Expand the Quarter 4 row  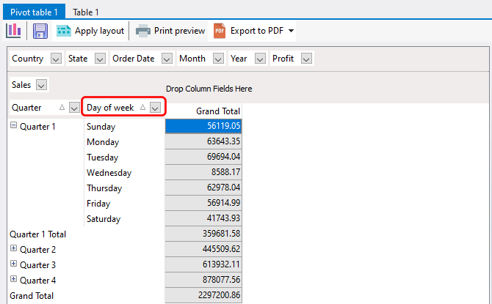pyautogui.click(x=14, y=280)
